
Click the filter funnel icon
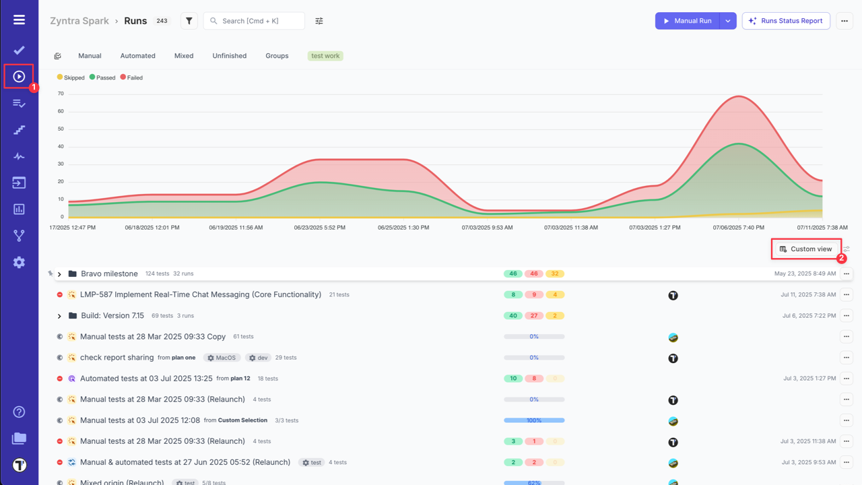tap(189, 21)
